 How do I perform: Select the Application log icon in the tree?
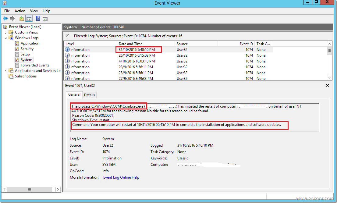17,43
